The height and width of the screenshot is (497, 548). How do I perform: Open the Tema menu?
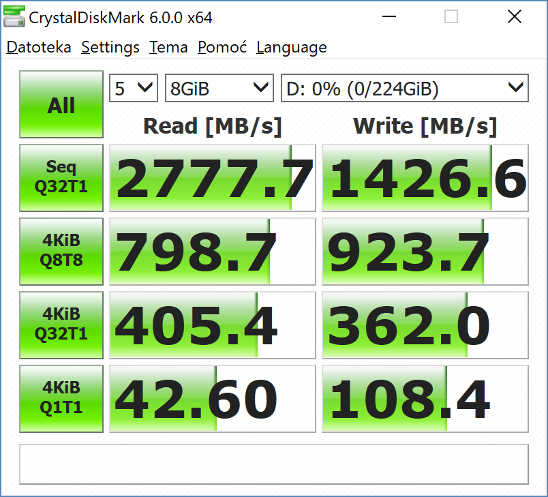[x=168, y=48]
